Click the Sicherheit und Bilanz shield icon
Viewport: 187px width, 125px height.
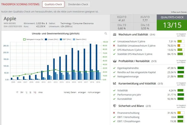[x=114, y=106]
